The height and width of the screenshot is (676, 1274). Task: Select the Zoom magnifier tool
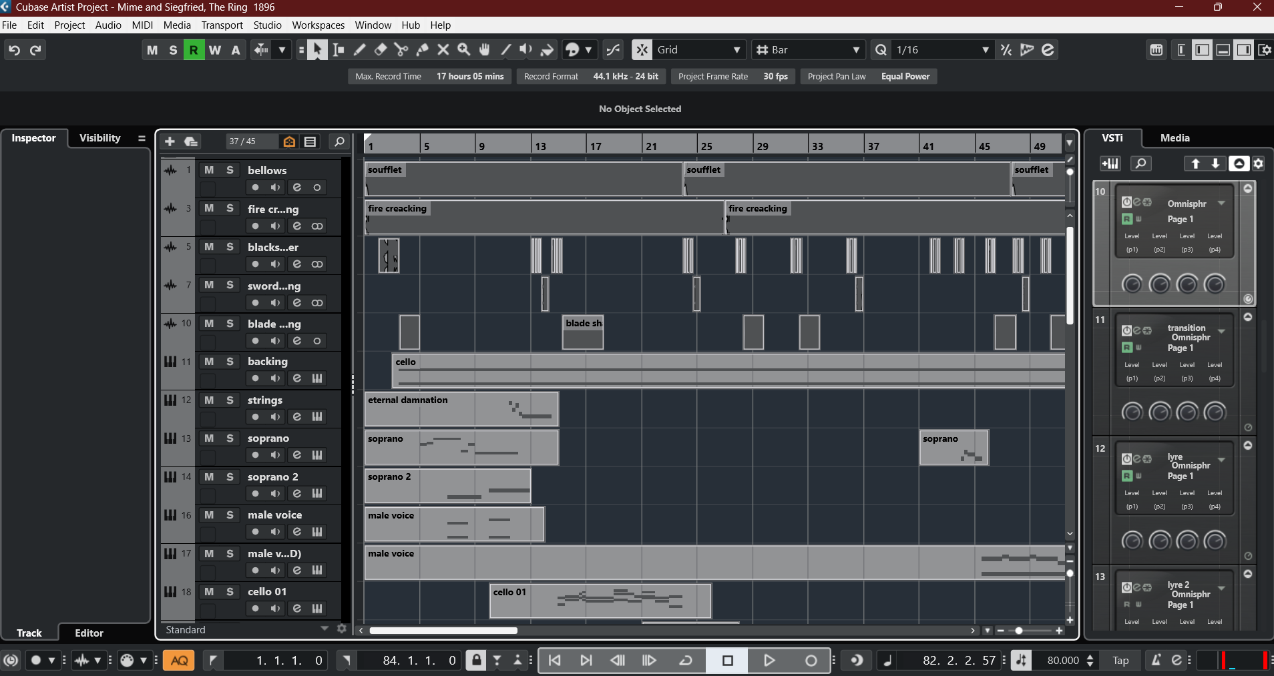(464, 50)
